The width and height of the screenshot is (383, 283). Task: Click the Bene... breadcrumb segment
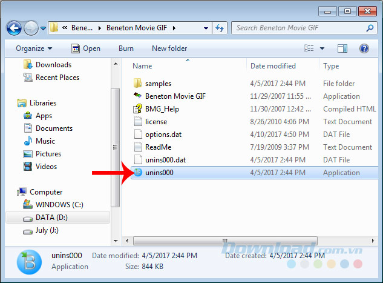[82, 28]
